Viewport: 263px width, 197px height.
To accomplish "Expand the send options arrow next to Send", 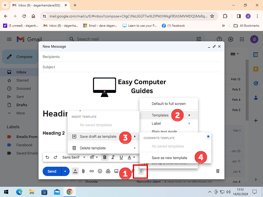I will click(65, 171).
